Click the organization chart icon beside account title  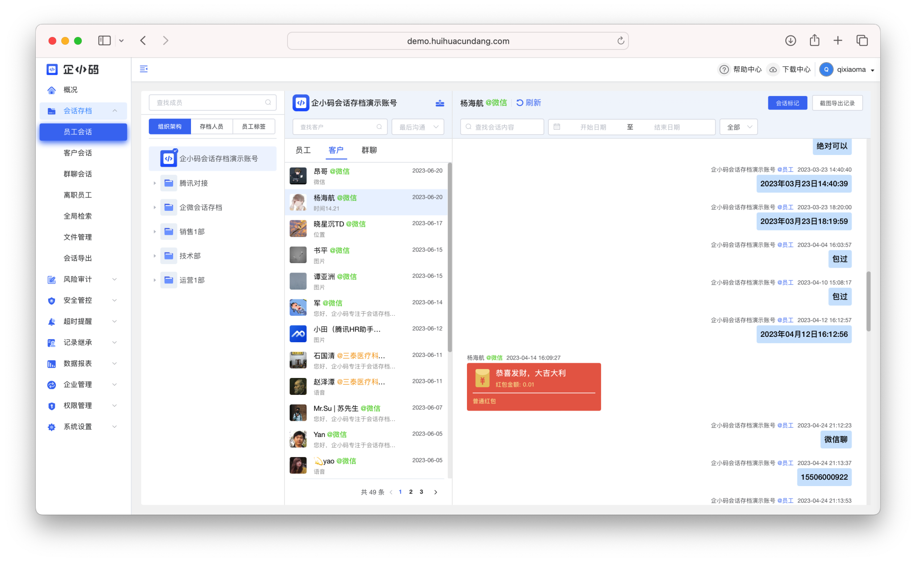click(440, 103)
